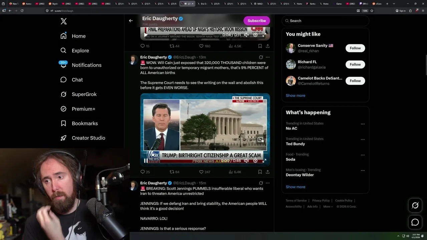Viewport: 427px width, 240px height.
Task: Mute the Fox News video
Action: (246, 161)
